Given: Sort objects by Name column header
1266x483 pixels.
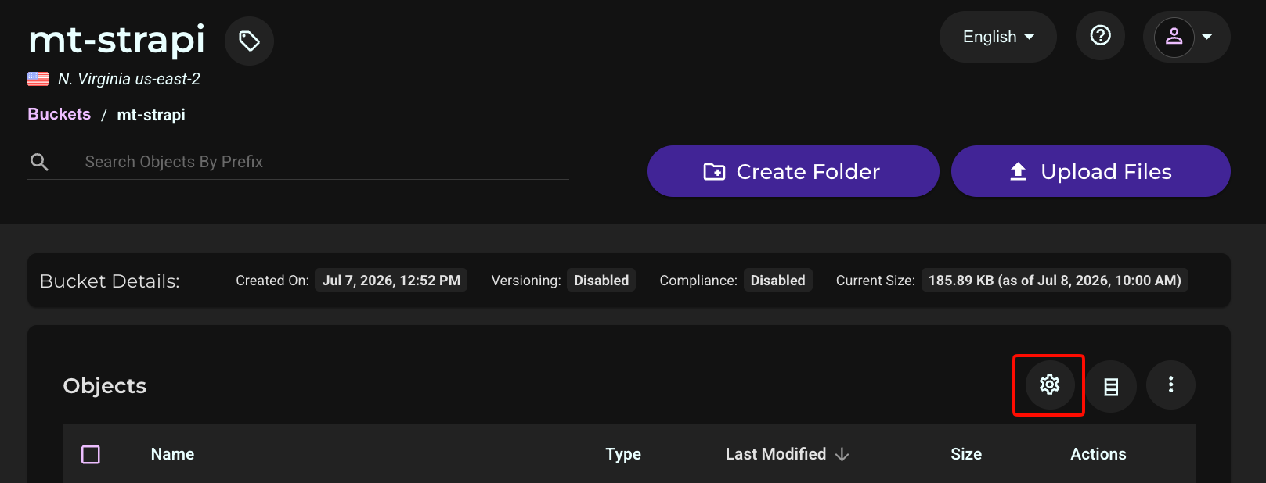Looking at the screenshot, I should tap(172, 454).
